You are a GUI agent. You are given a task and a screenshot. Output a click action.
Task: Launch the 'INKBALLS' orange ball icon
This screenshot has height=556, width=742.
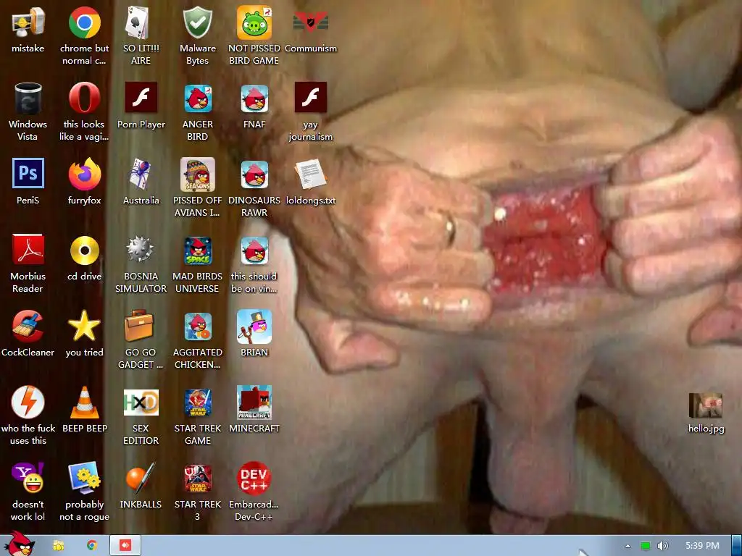pyautogui.click(x=141, y=478)
